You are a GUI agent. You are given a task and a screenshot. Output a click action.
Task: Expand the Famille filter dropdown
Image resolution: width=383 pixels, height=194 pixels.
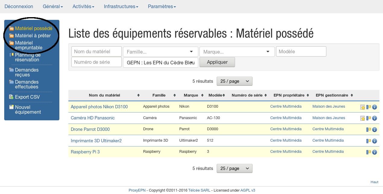point(160,52)
